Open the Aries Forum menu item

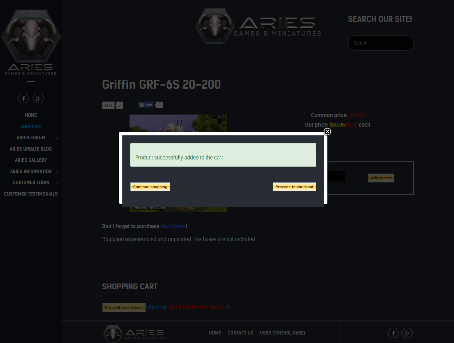pyautogui.click(x=31, y=138)
